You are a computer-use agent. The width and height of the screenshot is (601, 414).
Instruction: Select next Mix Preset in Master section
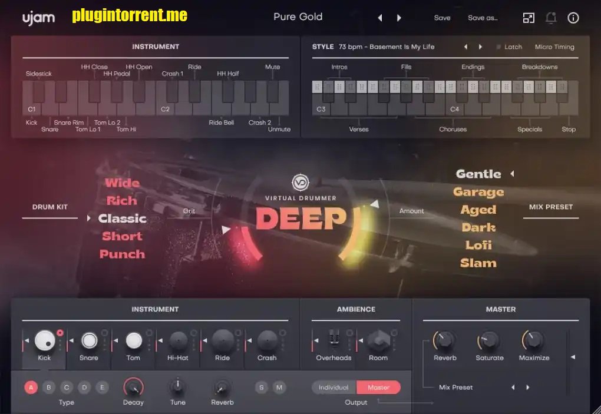(528, 387)
